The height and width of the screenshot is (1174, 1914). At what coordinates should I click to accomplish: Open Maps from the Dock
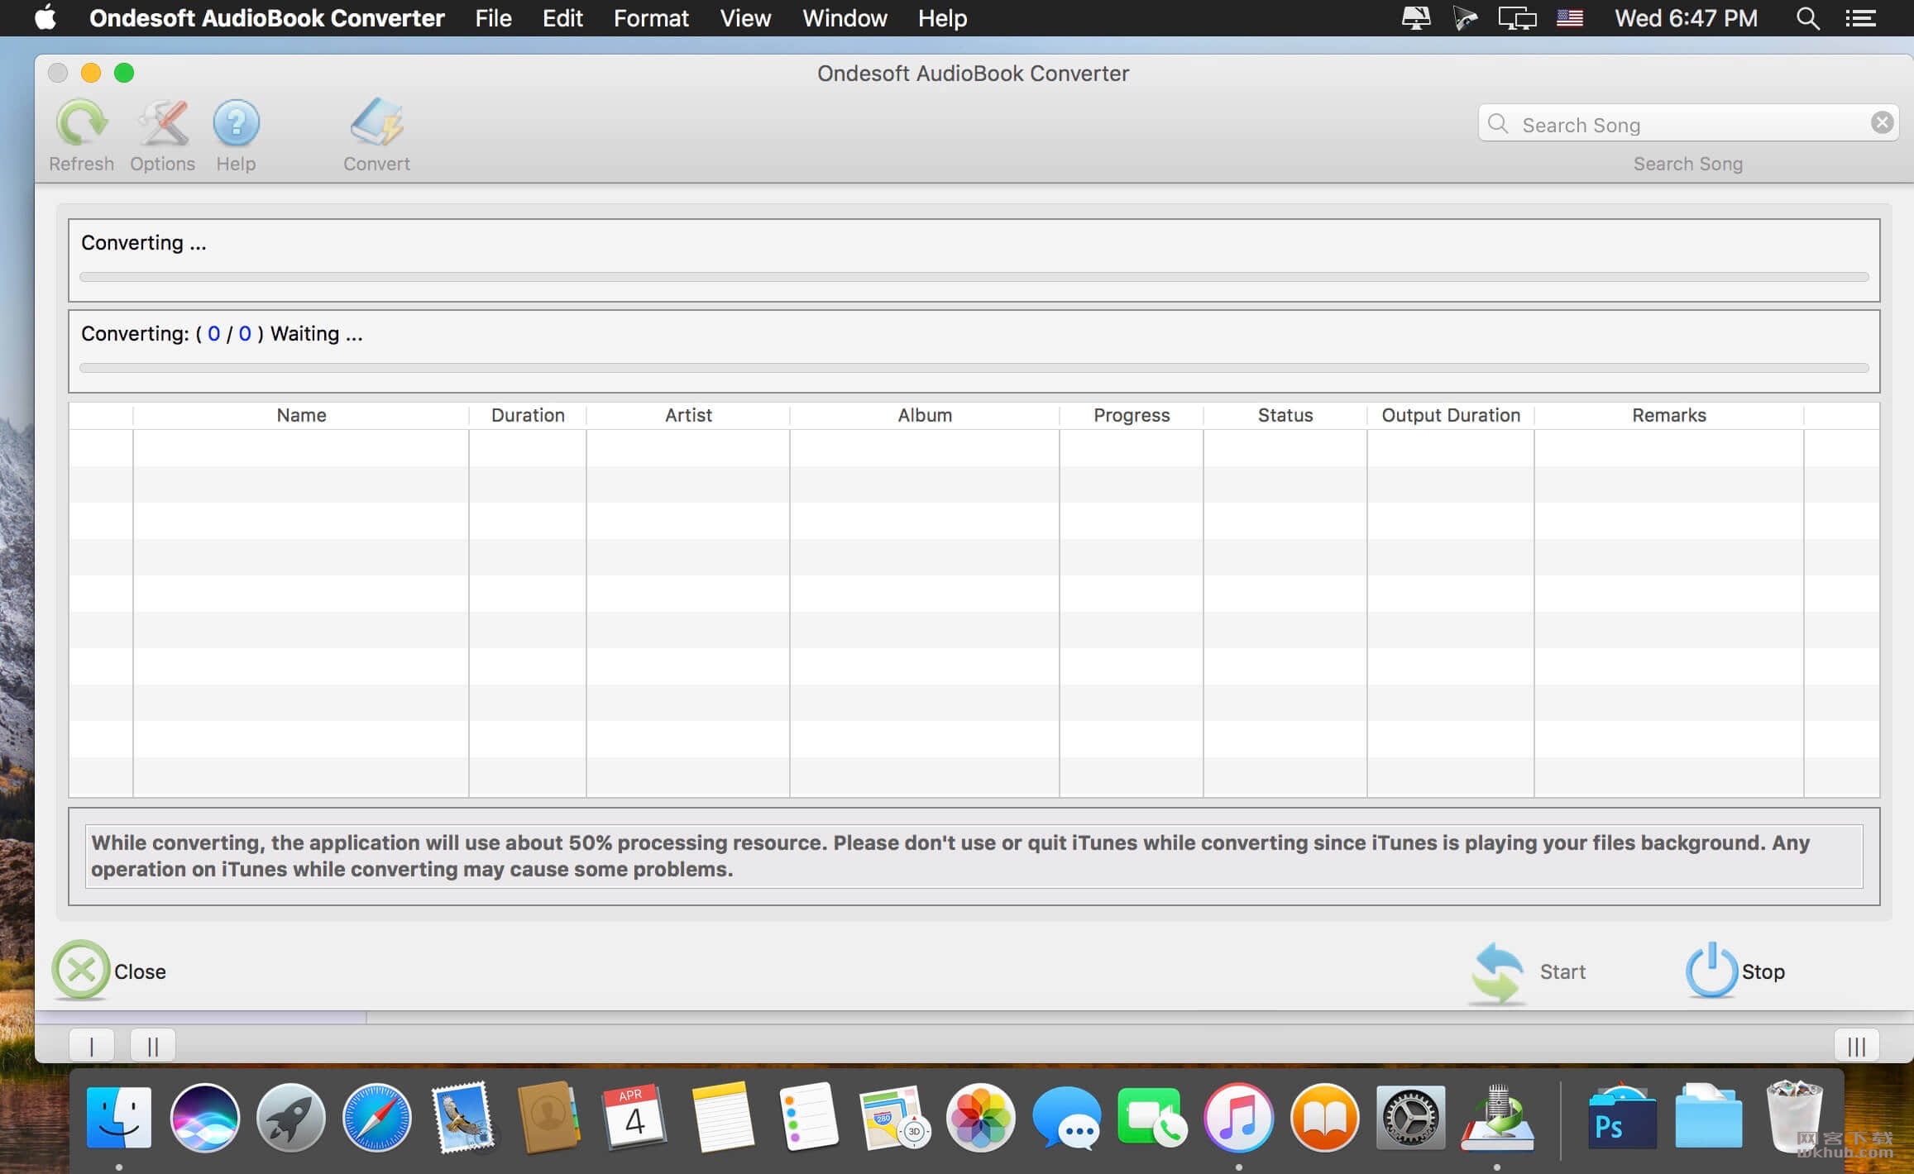pos(894,1118)
